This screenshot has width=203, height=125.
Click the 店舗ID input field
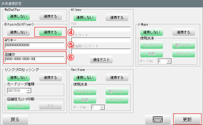(35, 59)
